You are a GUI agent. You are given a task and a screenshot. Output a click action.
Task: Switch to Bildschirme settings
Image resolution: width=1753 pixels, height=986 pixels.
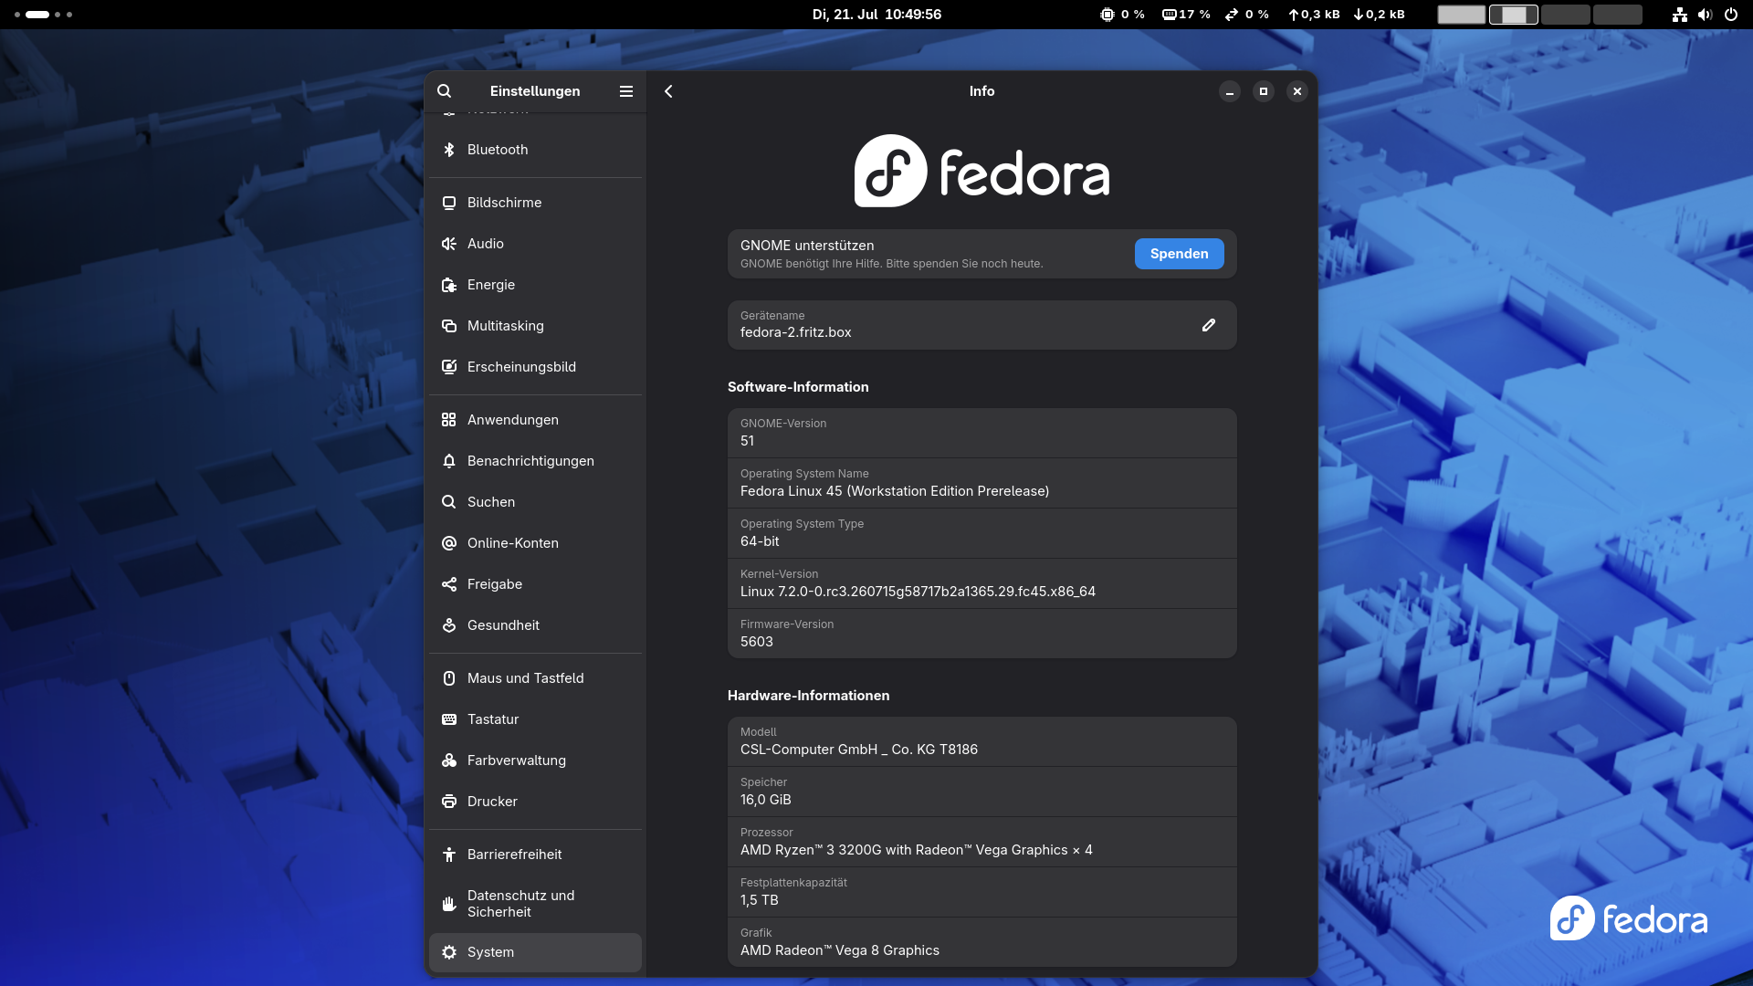(x=535, y=203)
